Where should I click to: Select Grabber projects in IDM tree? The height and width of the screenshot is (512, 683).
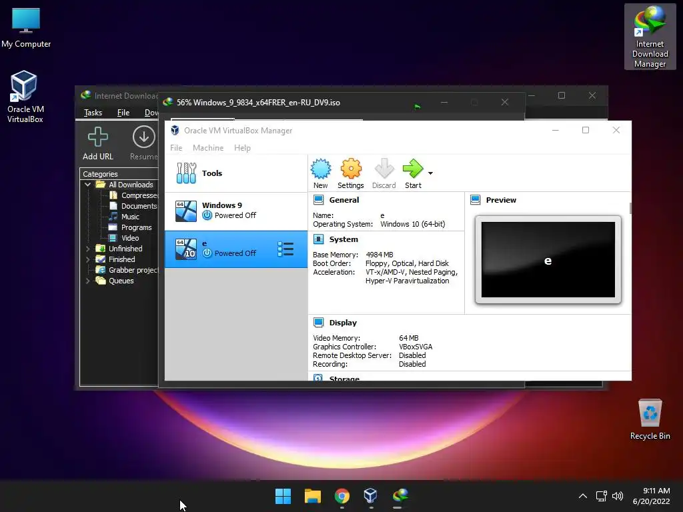127,270
